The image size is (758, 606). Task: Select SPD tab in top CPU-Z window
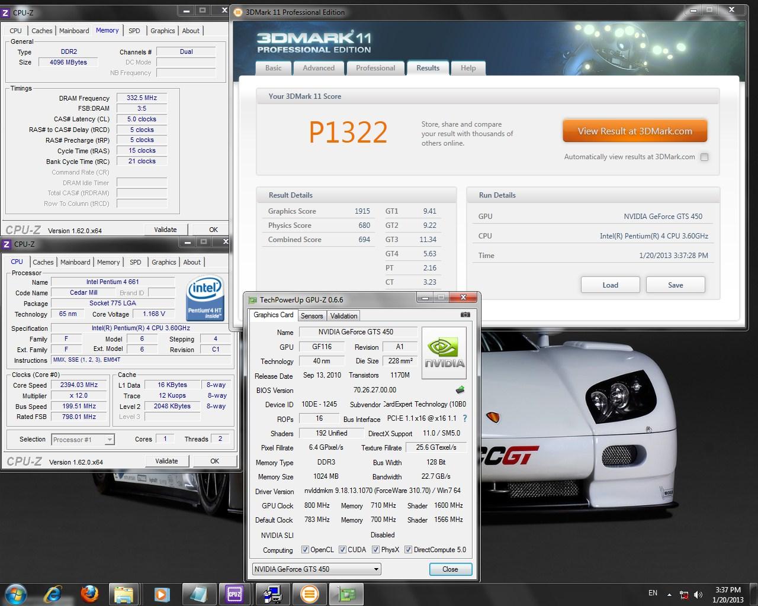[134, 31]
